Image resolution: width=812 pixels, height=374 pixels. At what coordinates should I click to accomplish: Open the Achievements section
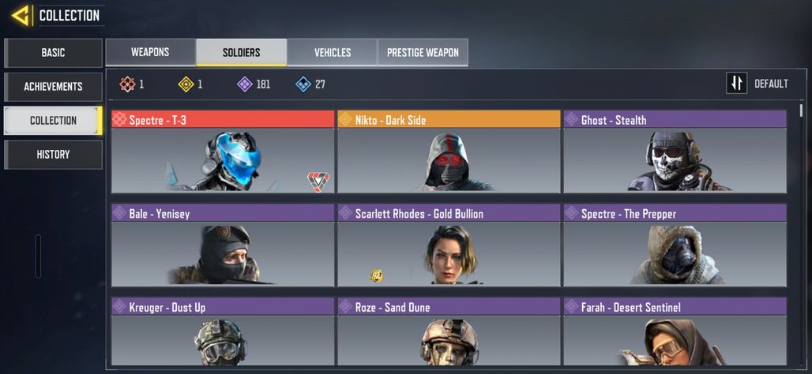click(54, 86)
